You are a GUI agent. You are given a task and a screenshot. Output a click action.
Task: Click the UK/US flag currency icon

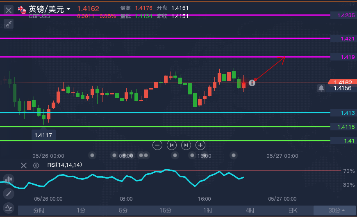pyautogui.click(x=22, y=10)
